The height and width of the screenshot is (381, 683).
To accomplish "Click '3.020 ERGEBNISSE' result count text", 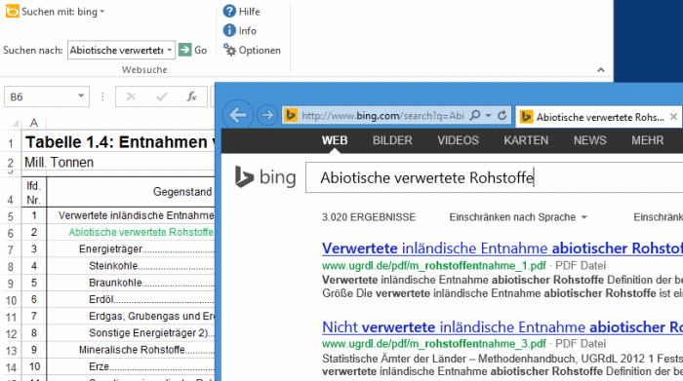I will [x=369, y=217].
